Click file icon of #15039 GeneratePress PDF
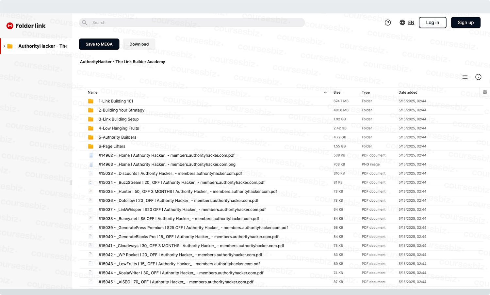The width and height of the screenshot is (490, 295). click(91, 228)
